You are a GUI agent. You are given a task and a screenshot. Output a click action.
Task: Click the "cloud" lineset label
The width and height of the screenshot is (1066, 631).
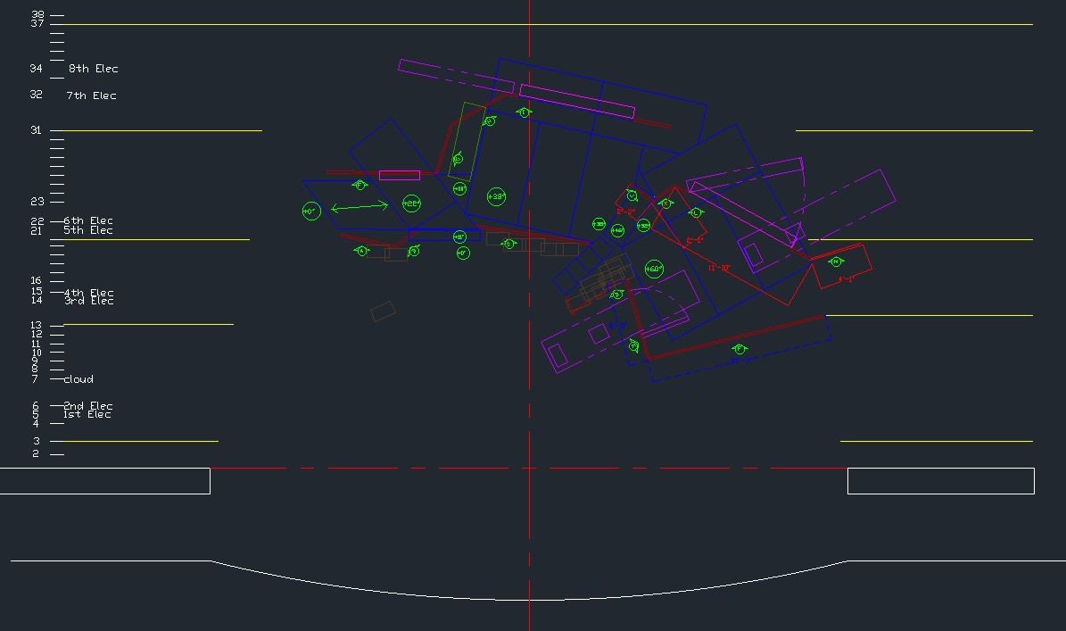tap(79, 379)
